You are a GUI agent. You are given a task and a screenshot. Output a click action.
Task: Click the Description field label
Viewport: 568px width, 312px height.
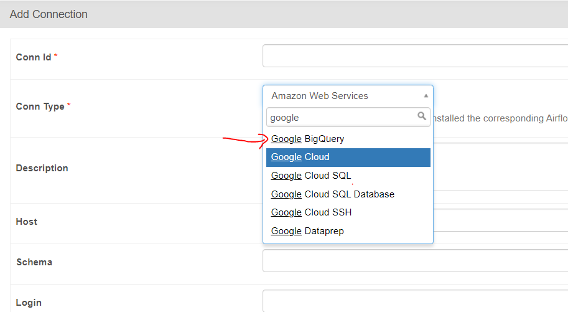(42, 168)
